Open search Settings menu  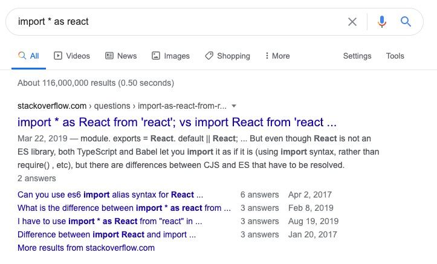tap(357, 56)
